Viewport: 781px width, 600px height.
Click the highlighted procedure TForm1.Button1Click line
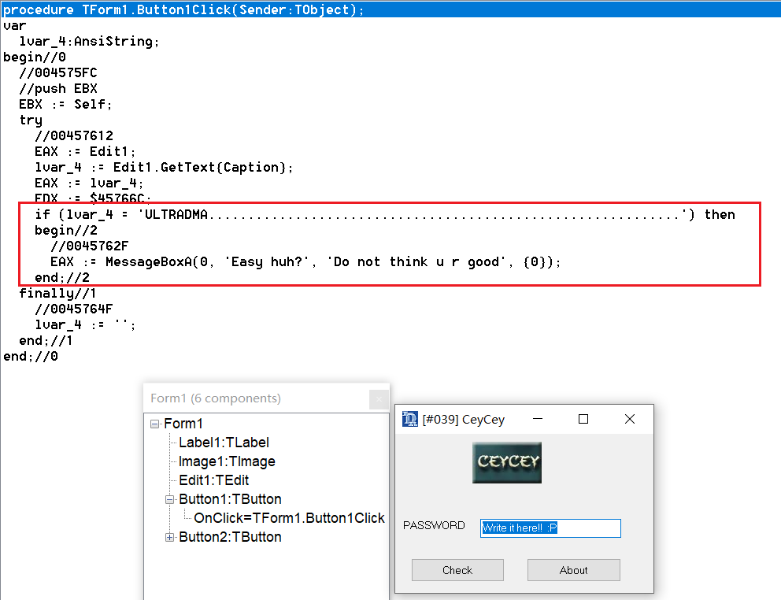coord(183,9)
